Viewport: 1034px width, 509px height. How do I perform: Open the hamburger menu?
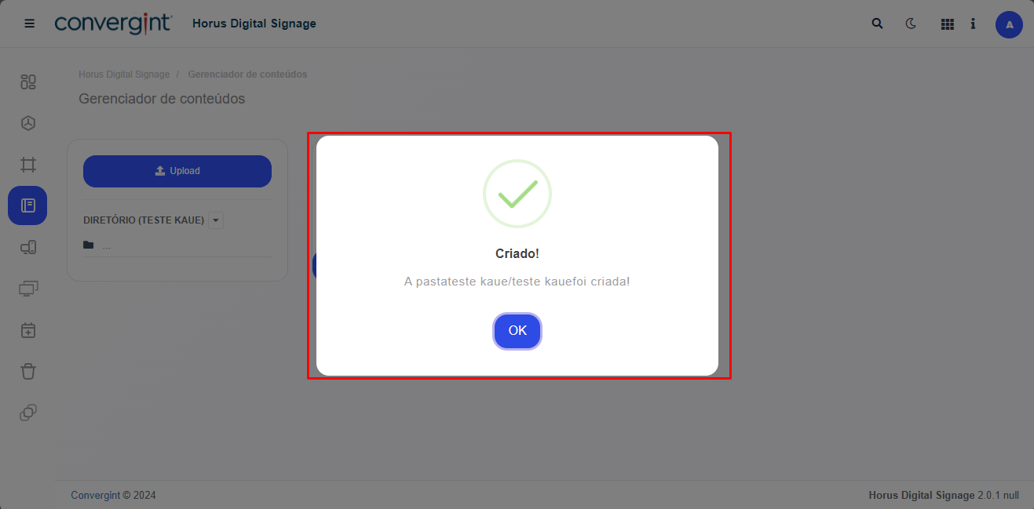30,24
